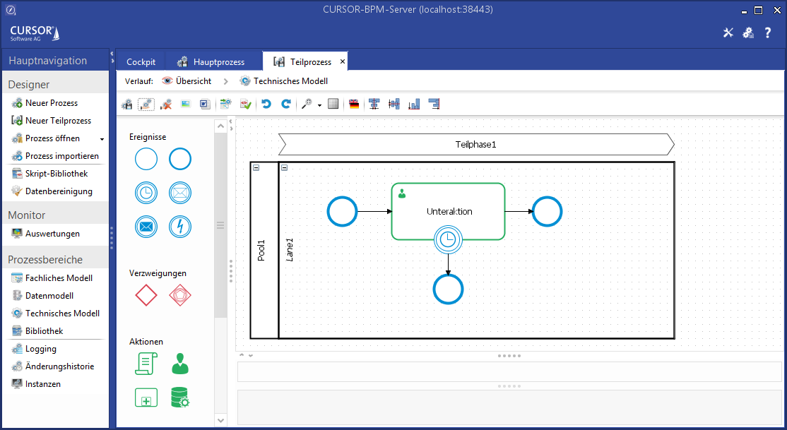
Task: Collapse Lane1 using its minus box
Action: (284, 168)
